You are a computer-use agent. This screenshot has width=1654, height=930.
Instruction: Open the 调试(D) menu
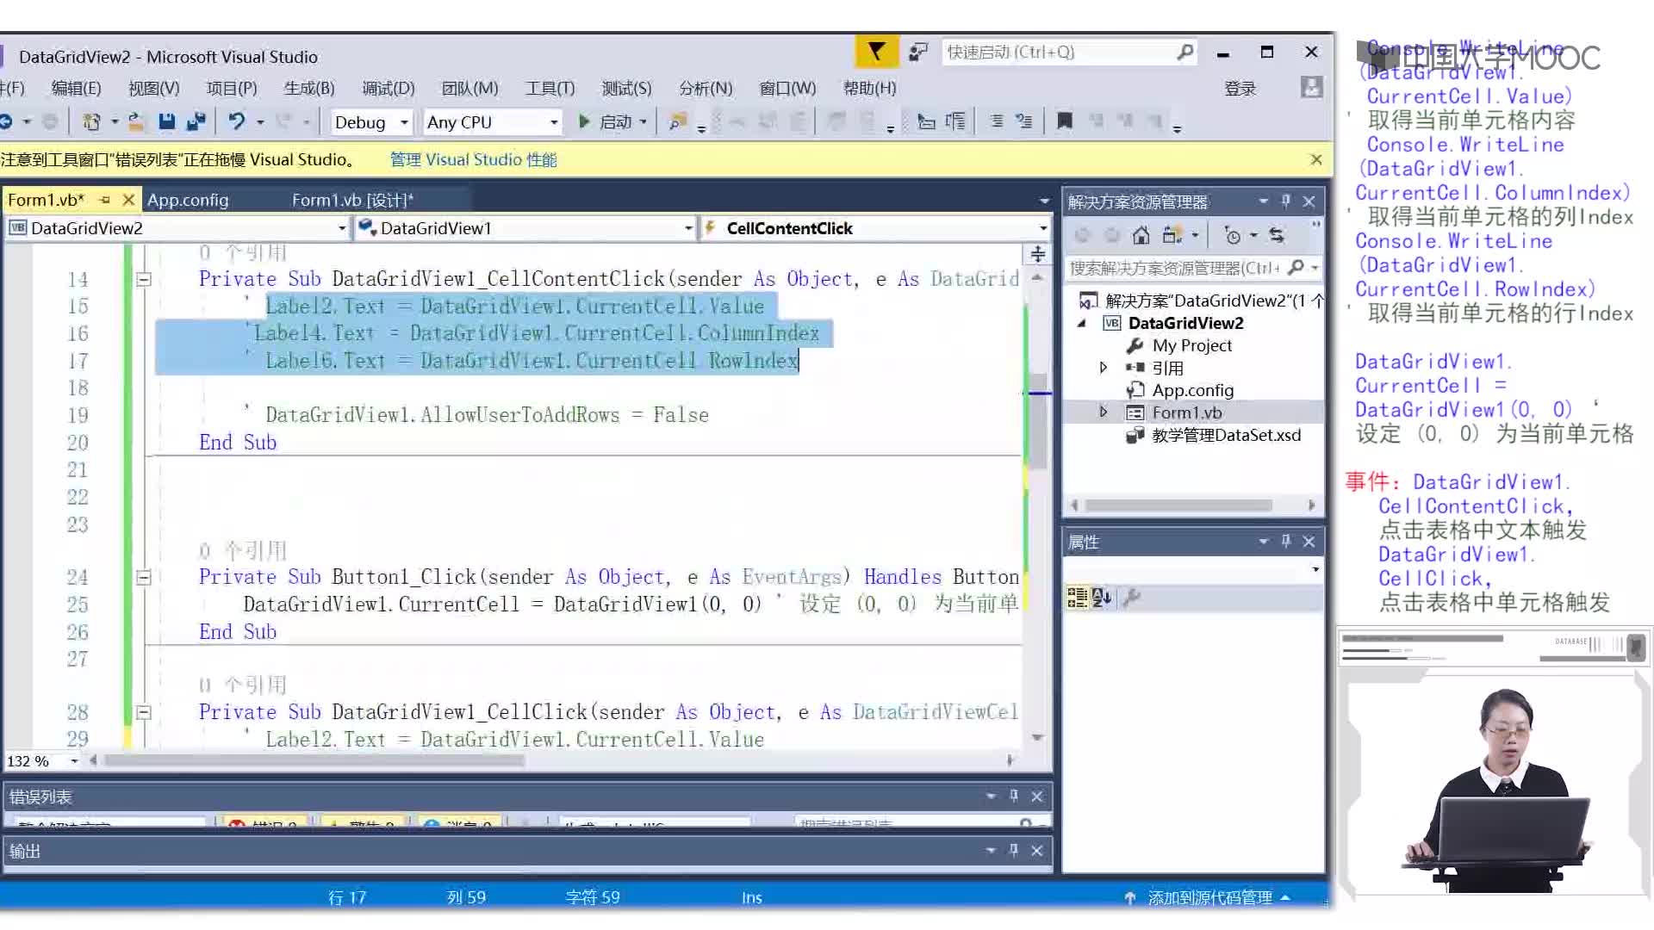point(389,88)
